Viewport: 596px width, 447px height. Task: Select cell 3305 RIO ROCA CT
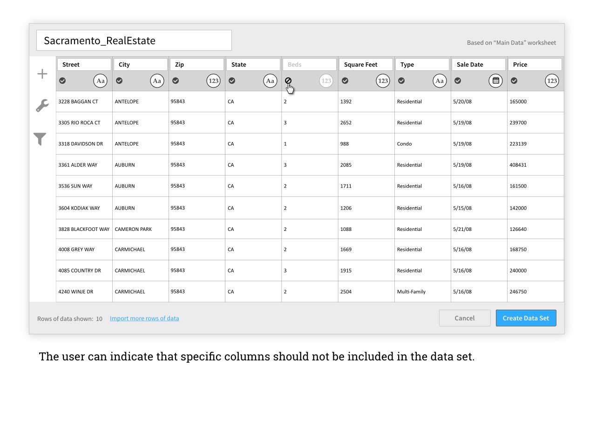point(84,123)
